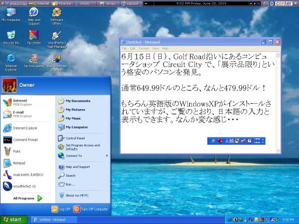Open E-mail MSN Explorer in Start menu
This screenshot has height=224, width=299.
click(27, 114)
